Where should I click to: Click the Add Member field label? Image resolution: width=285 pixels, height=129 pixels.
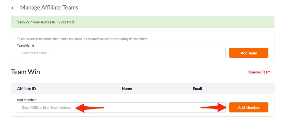click(26, 100)
